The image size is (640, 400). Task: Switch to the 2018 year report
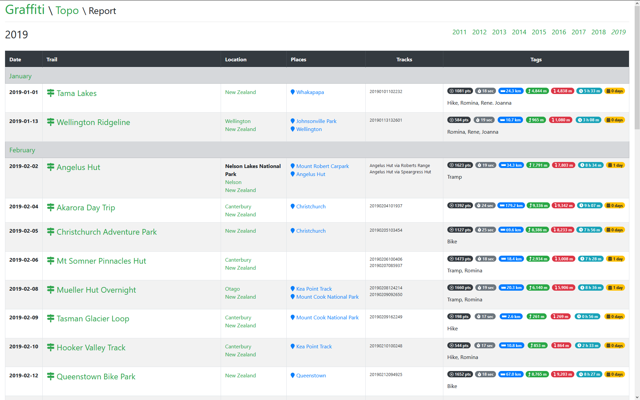click(x=598, y=32)
